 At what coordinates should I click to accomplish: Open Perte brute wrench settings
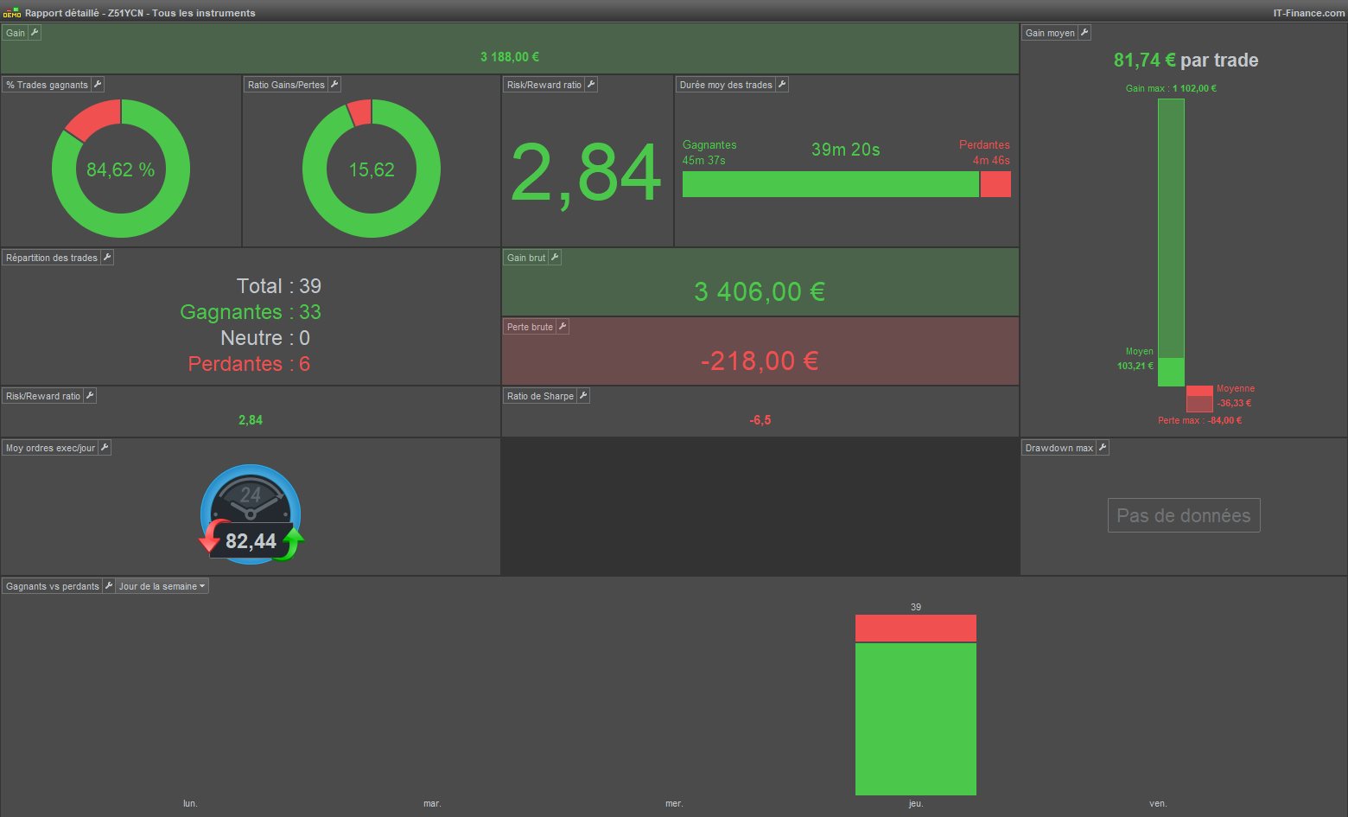563,327
